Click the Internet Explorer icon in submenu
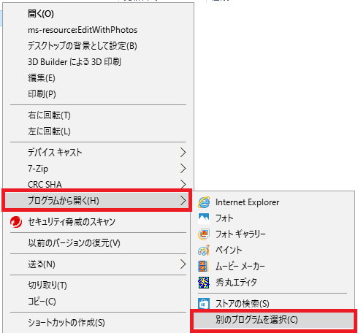358x333 pixels. (x=204, y=202)
